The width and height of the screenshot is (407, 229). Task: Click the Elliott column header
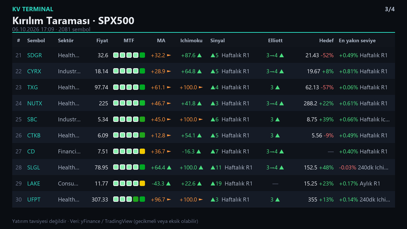pyautogui.click(x=275, y=40)
